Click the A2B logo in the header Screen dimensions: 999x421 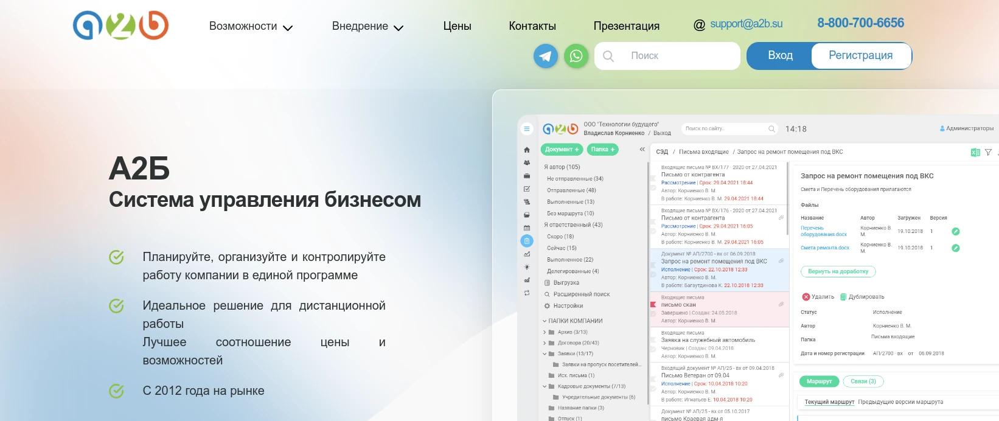pos(120,26)
